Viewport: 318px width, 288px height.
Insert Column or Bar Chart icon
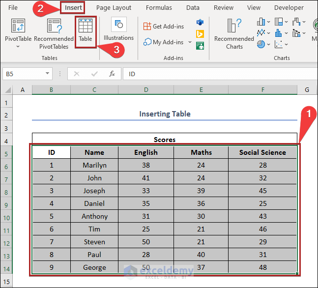click(x=261, y=22)
